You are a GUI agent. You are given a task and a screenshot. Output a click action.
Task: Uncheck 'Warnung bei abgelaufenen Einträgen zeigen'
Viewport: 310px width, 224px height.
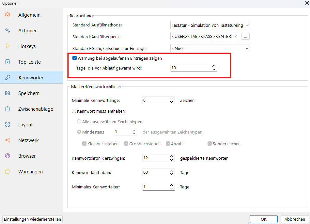point(74,58)
